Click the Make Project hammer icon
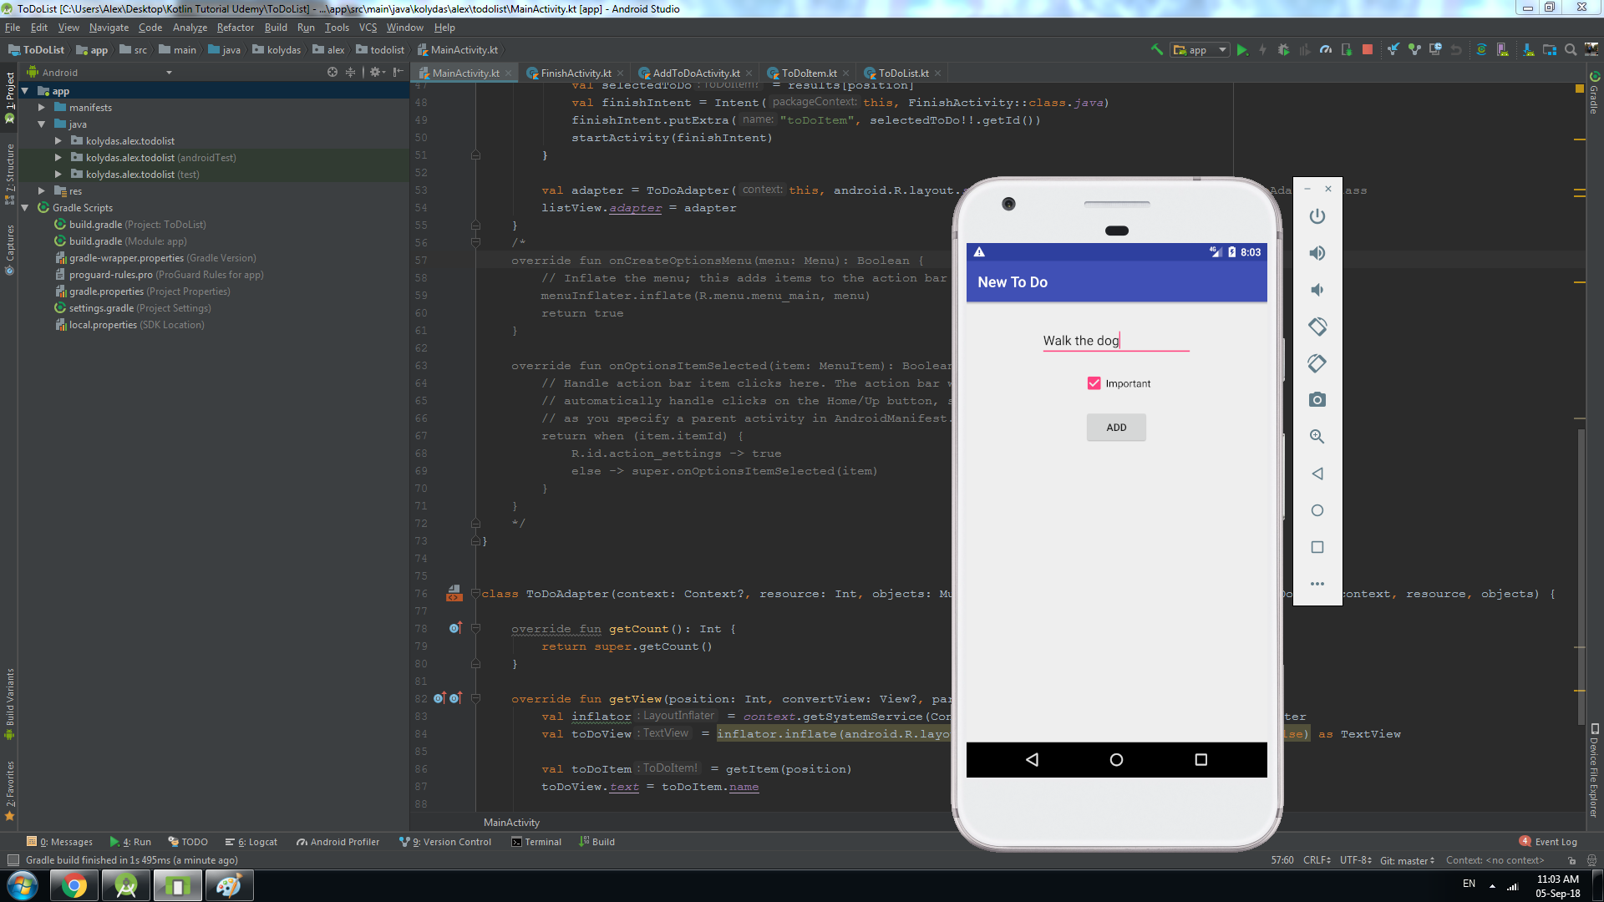The width and height of the screenshot is (1604, 902). [x=1157, y=50]
